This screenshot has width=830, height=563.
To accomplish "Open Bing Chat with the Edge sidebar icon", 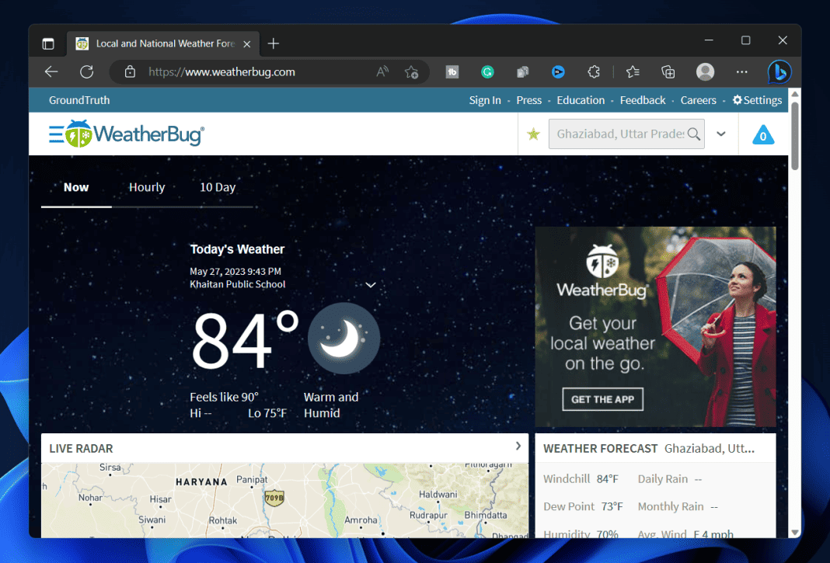I will coord(779,71).
